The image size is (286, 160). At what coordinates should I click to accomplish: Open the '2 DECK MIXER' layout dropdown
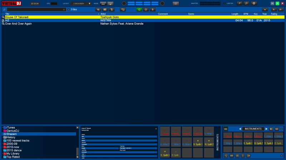(x=81, y=4)
